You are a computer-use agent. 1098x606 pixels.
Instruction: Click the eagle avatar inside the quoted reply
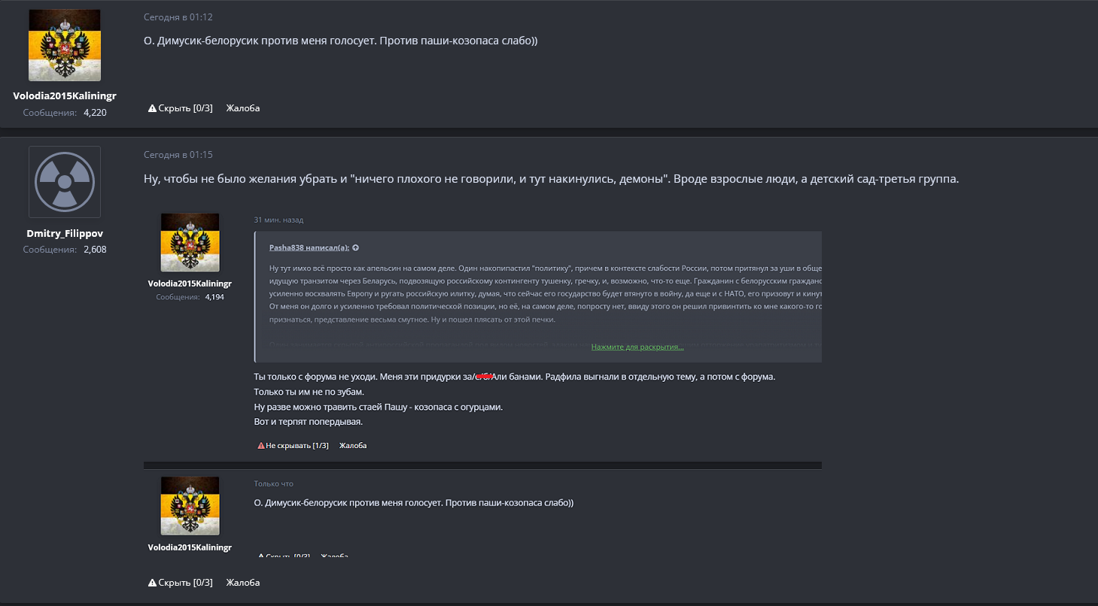190,242
